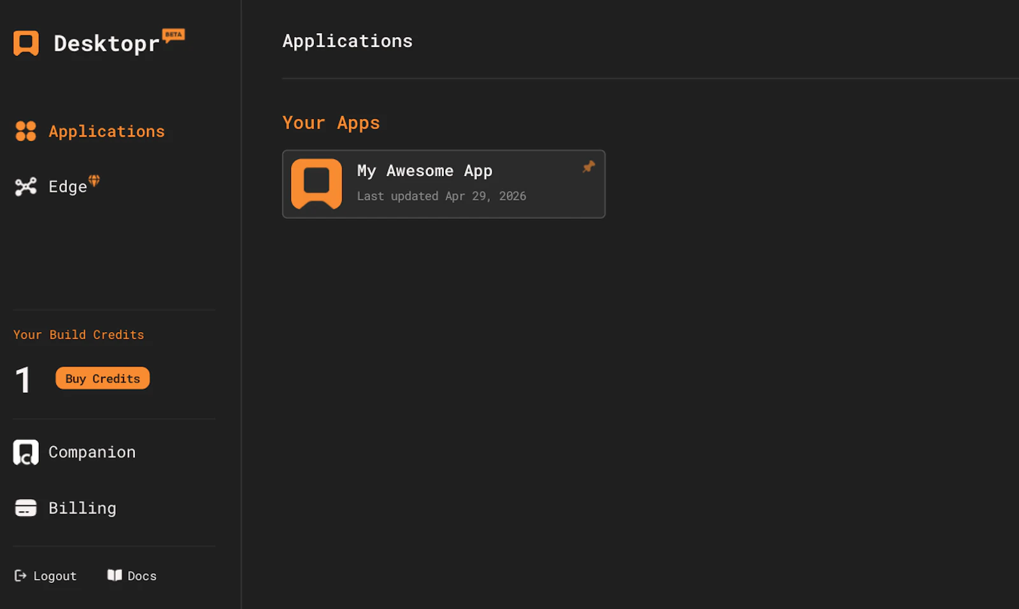Click the build credits count 1
This screenshot has height=609, width=1019.
pos(23,381)
